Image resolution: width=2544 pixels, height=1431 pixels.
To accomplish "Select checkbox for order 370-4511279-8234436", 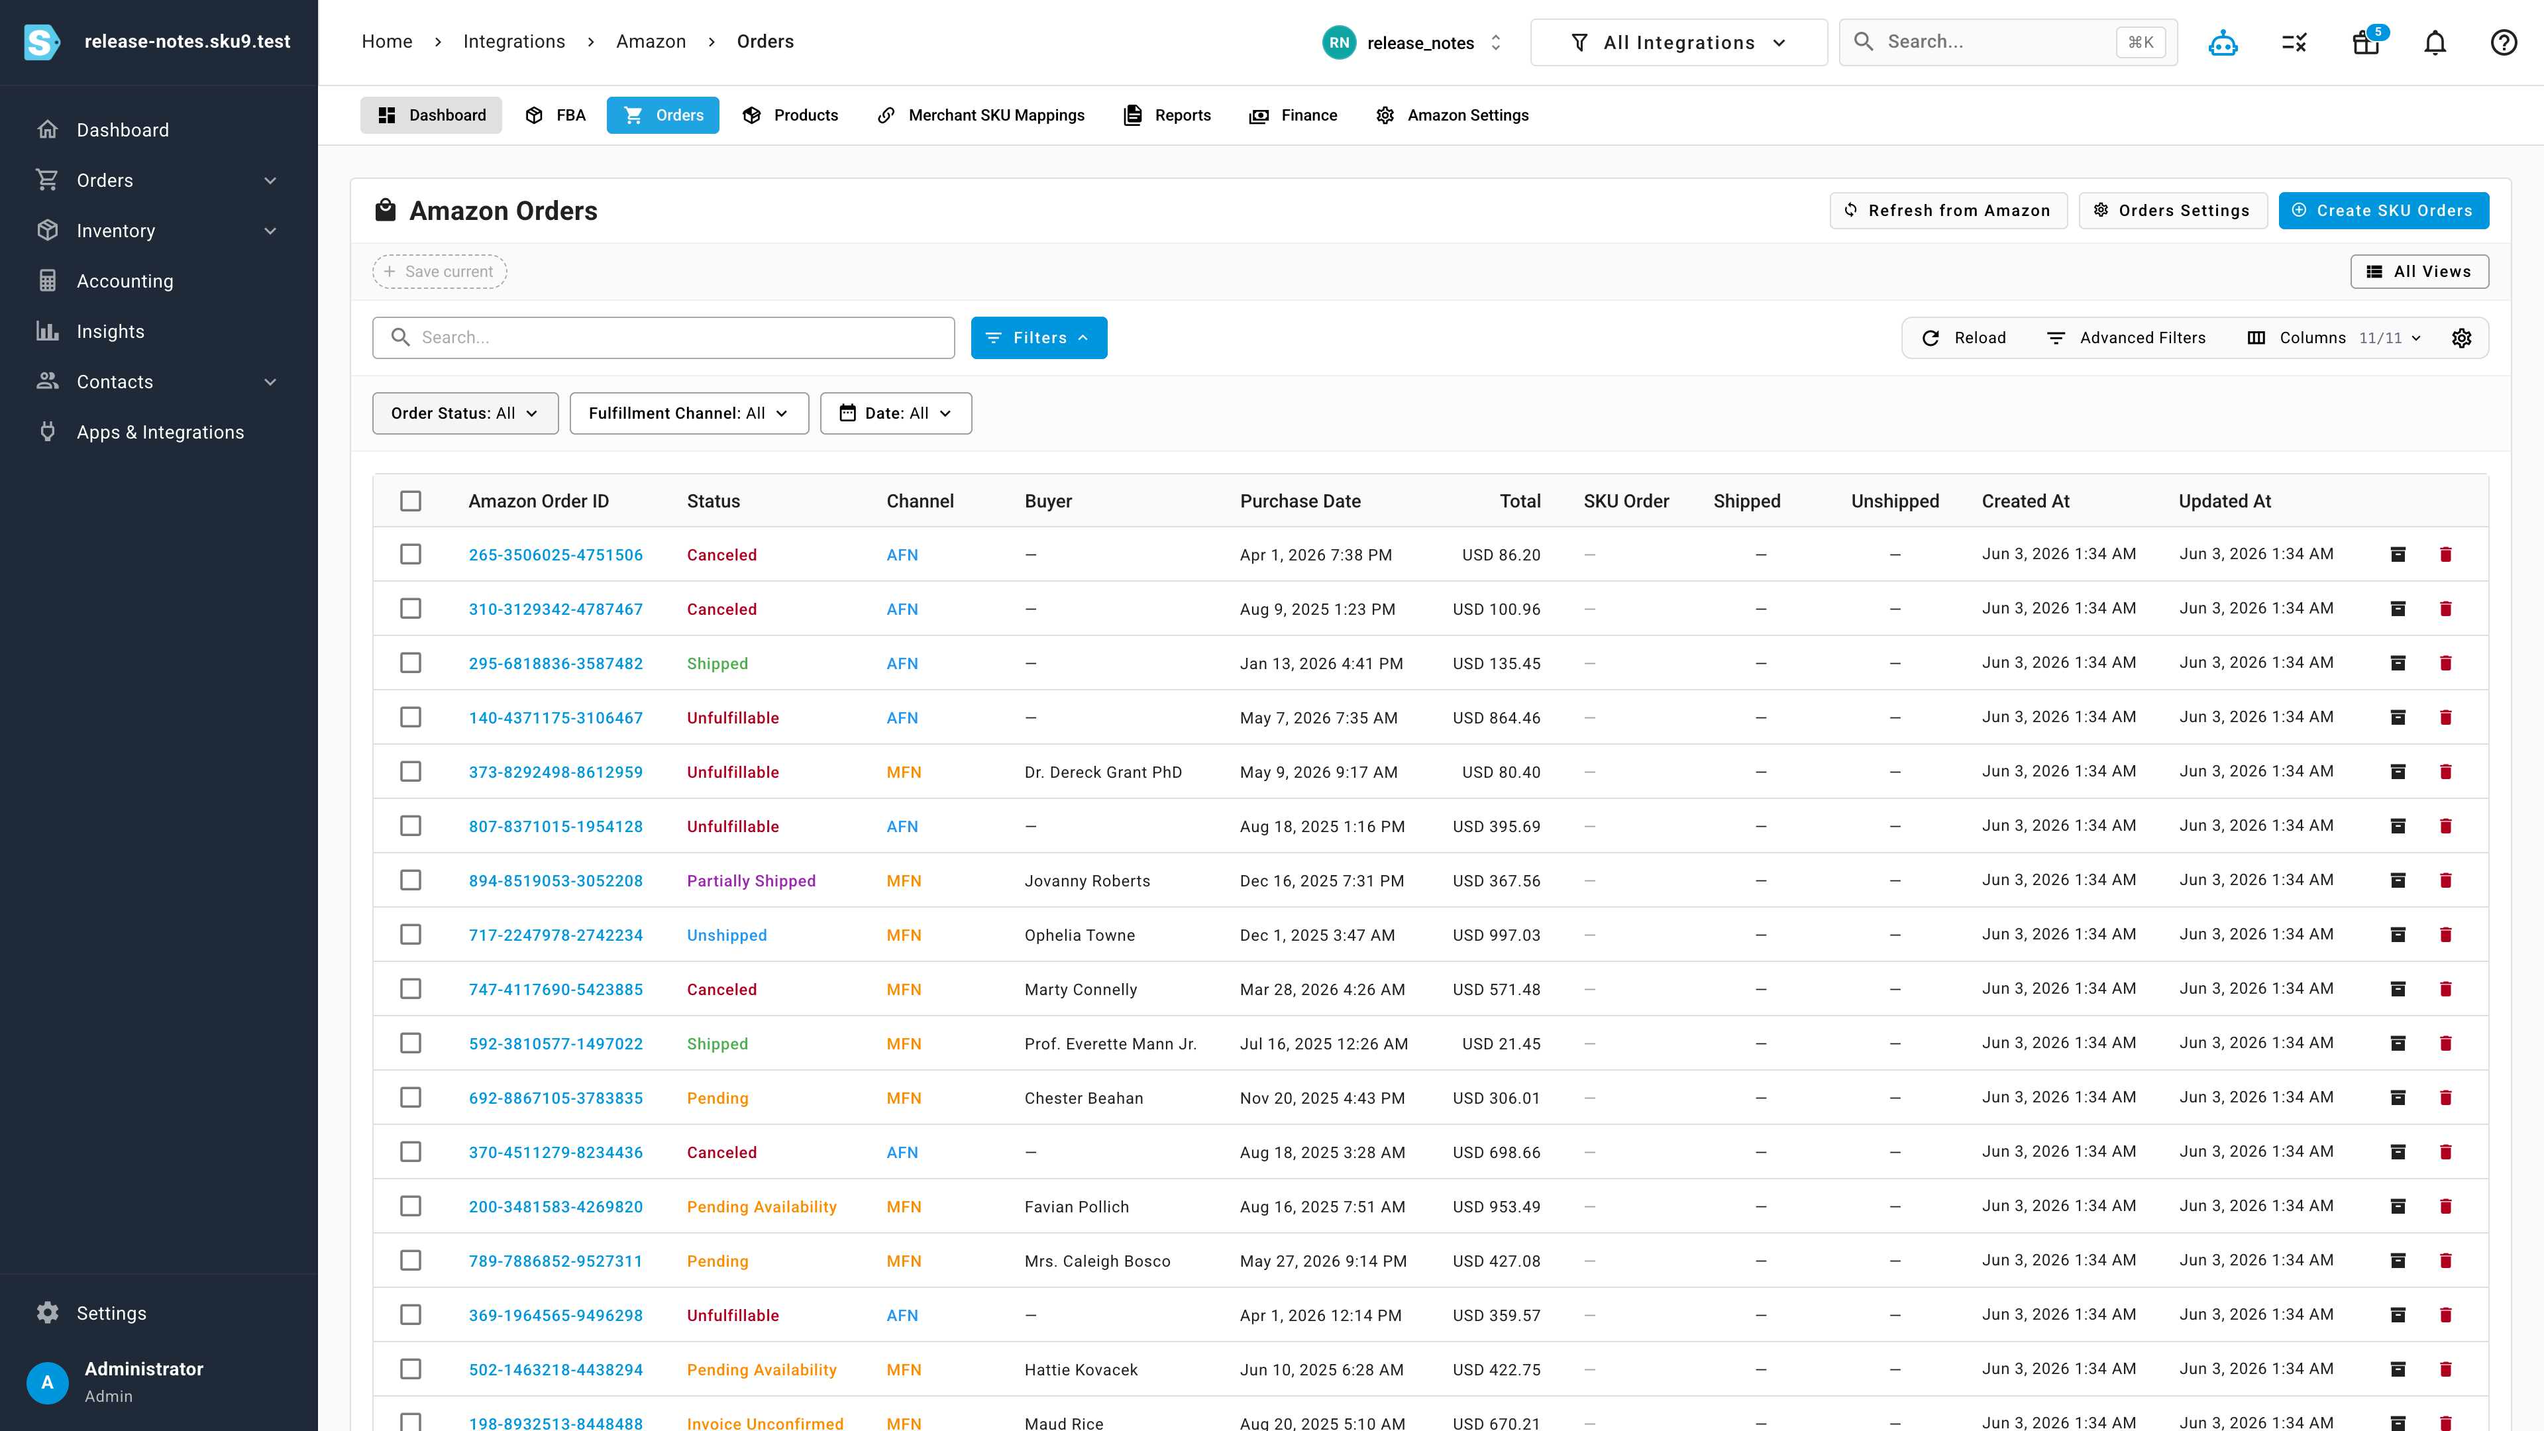I will (x=411, y=1151).
